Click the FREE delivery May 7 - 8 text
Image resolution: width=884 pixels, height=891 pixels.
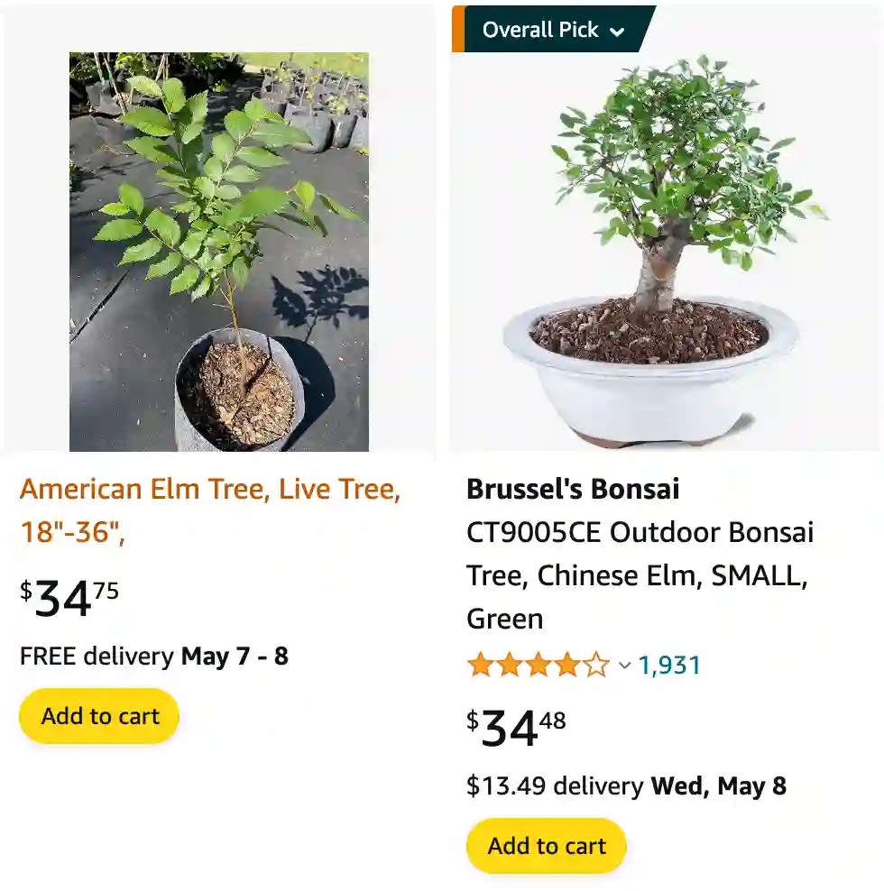click(x=154, y=657)
